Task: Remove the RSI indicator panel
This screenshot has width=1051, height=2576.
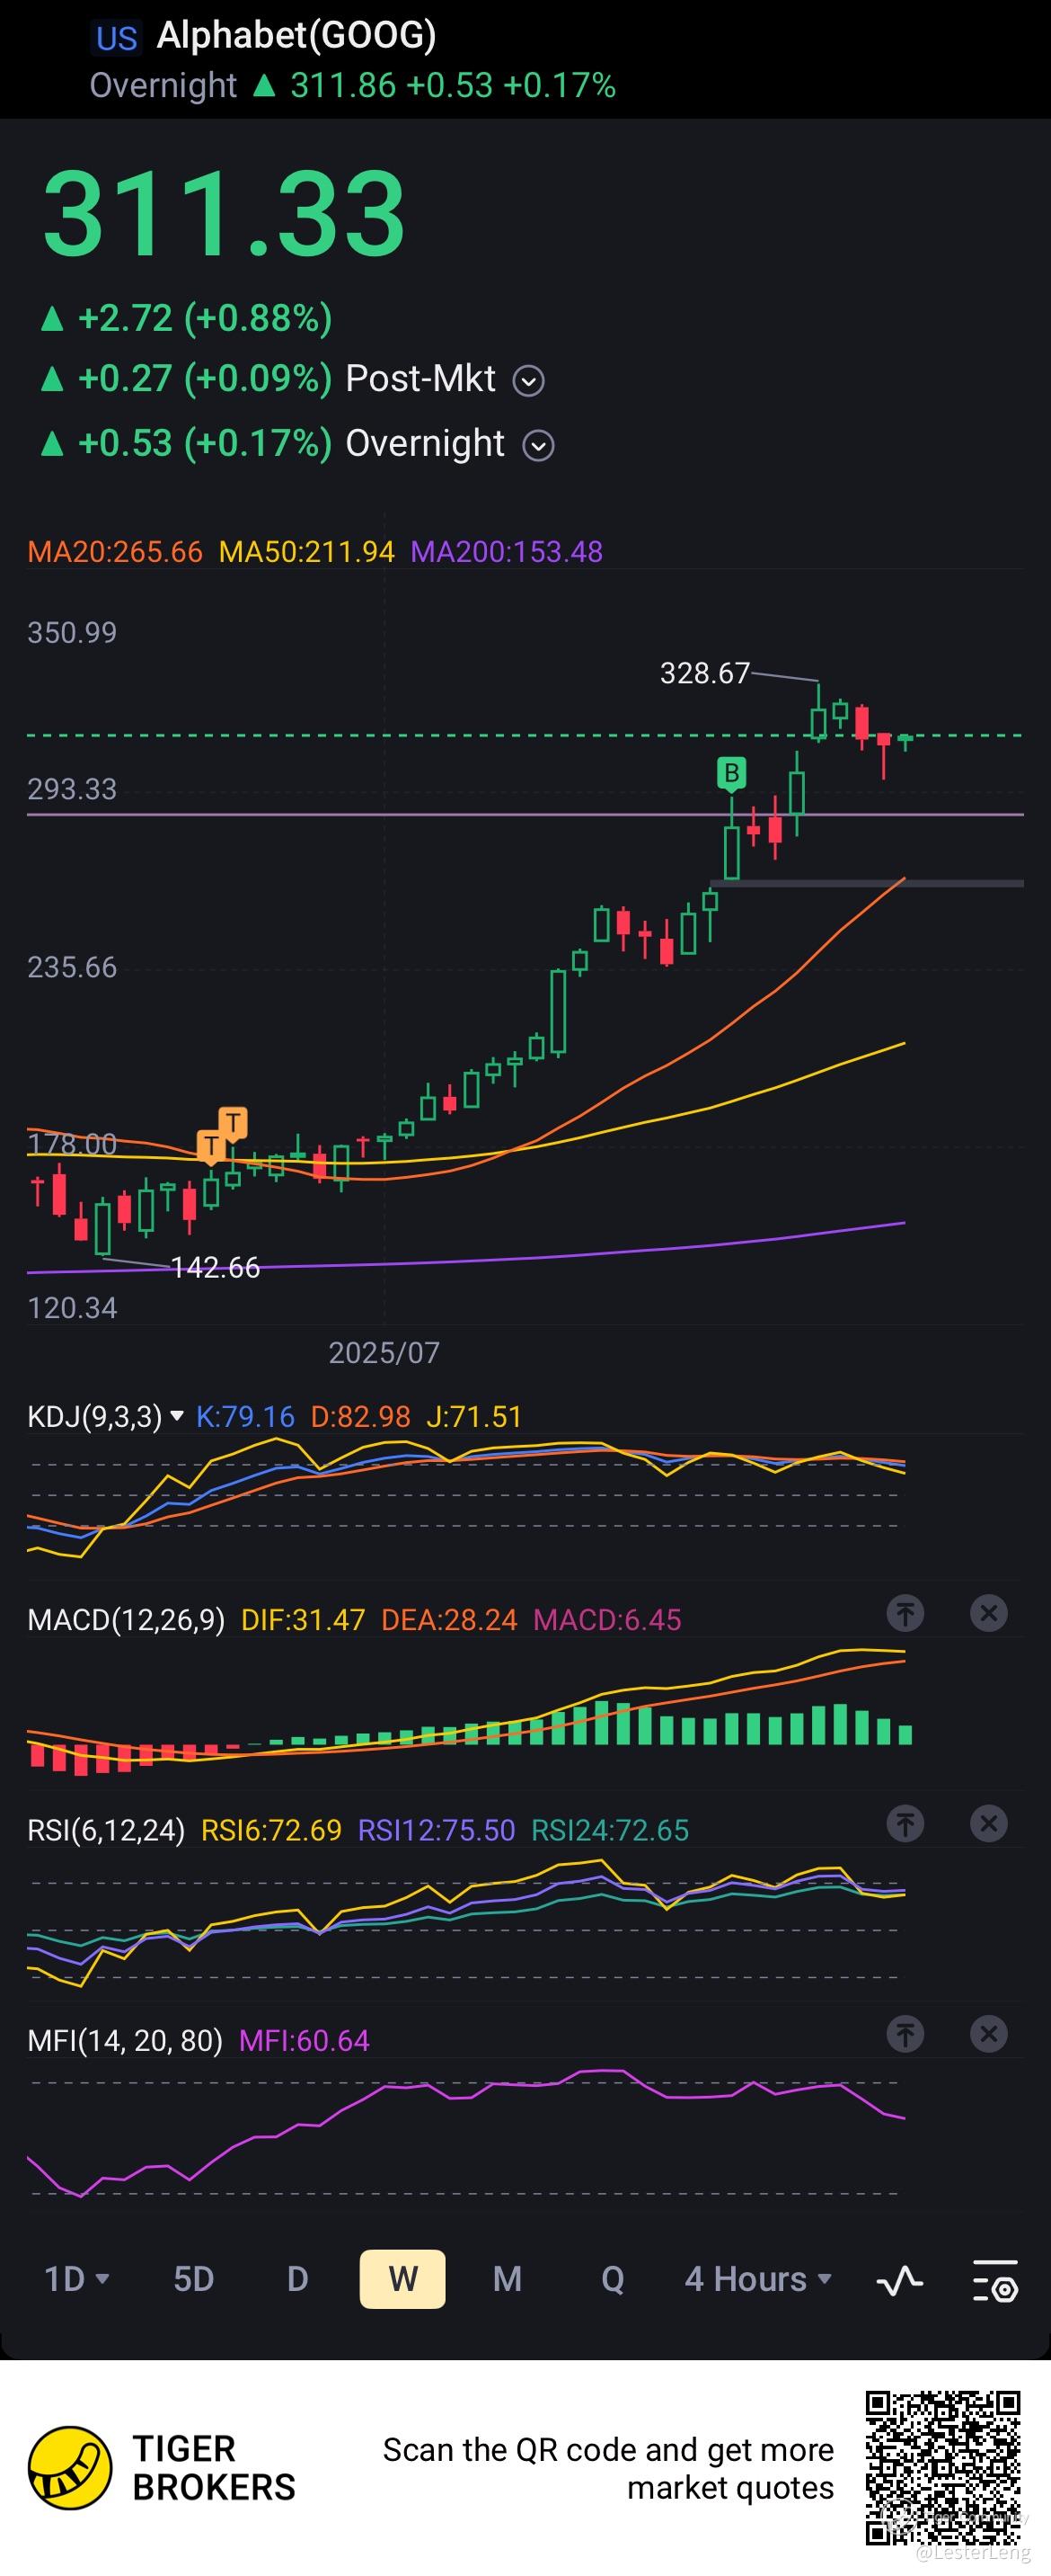Action: tap(988, 1824)
